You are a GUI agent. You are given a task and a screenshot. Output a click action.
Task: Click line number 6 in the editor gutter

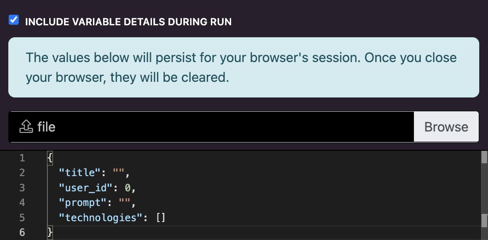tap(22, 233)
